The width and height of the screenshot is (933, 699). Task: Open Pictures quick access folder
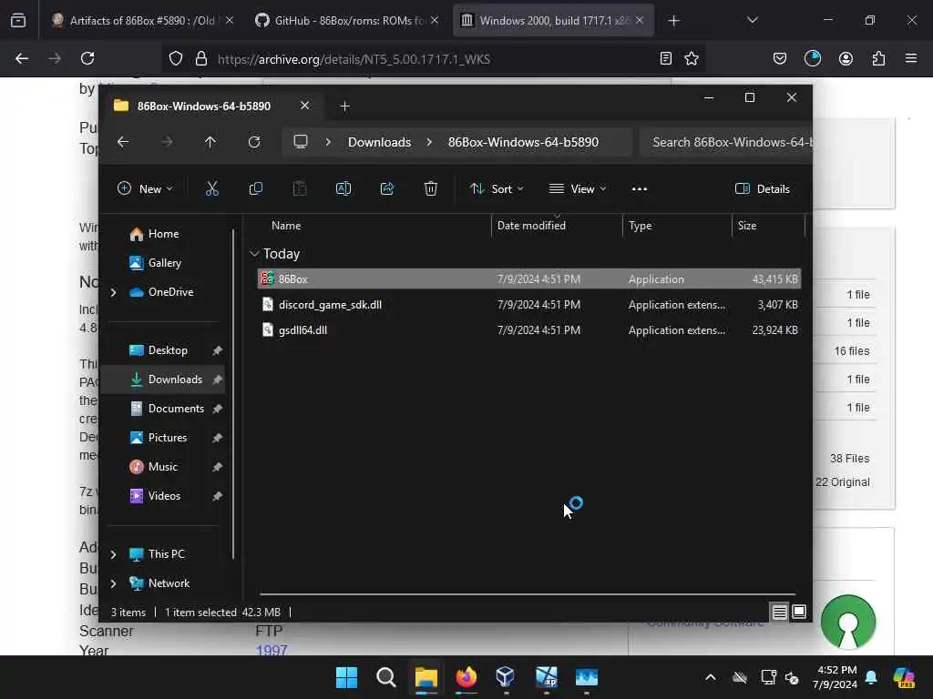pos(168,438)
